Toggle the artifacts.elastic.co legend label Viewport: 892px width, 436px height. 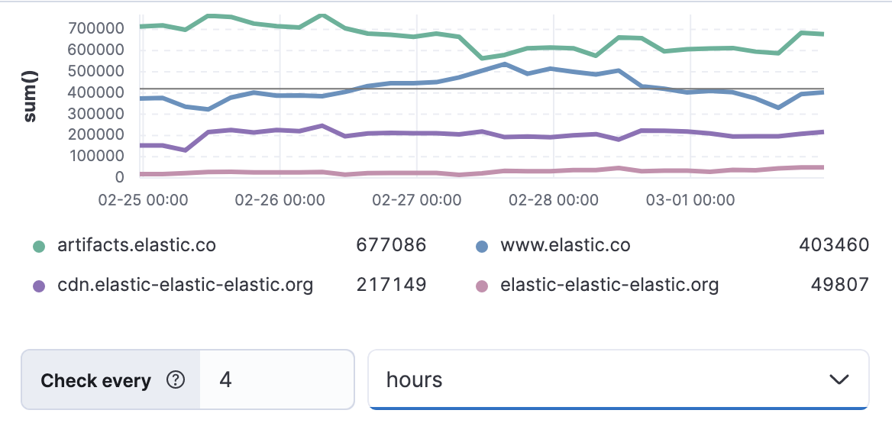click(x=137, y=246)
